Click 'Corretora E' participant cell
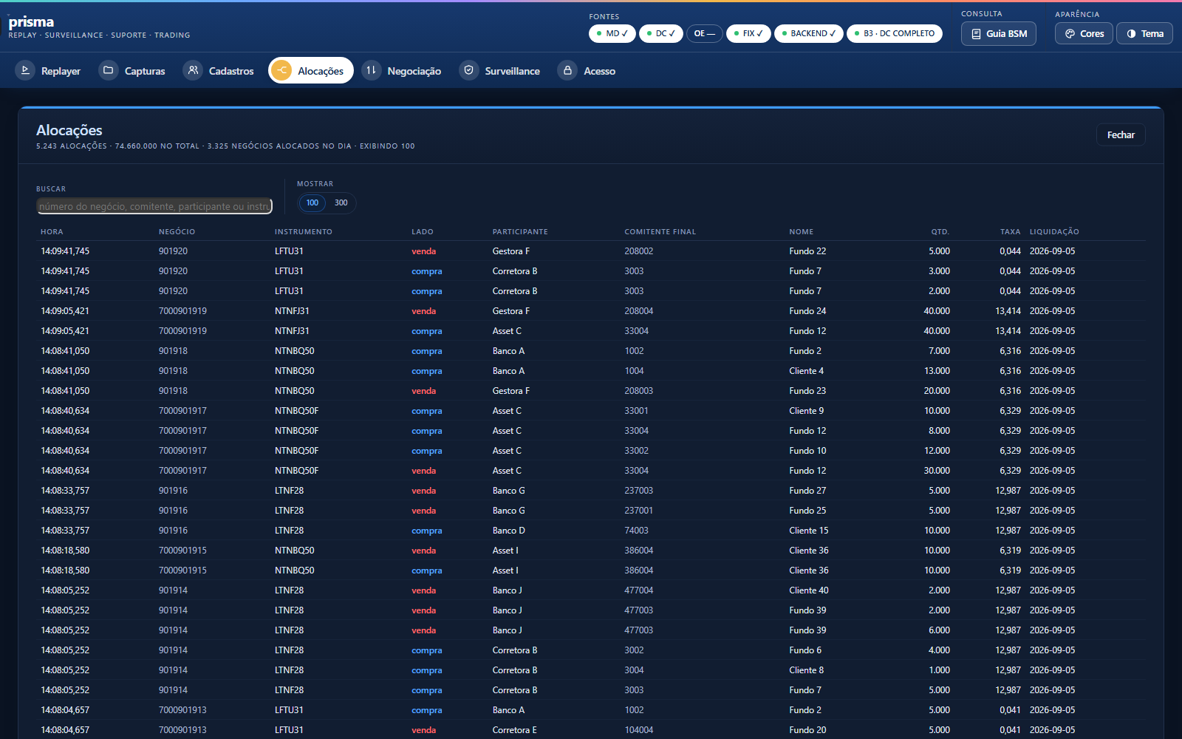The height and width of the screenshot is (739, 1182). coord(514,730)
